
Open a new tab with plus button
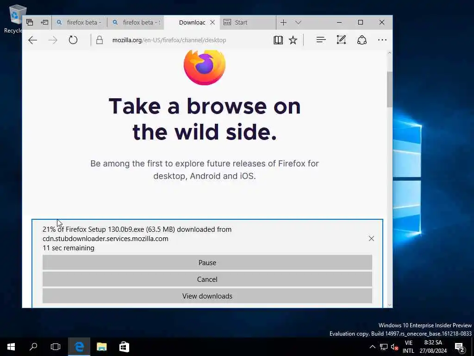click(283, 22)
